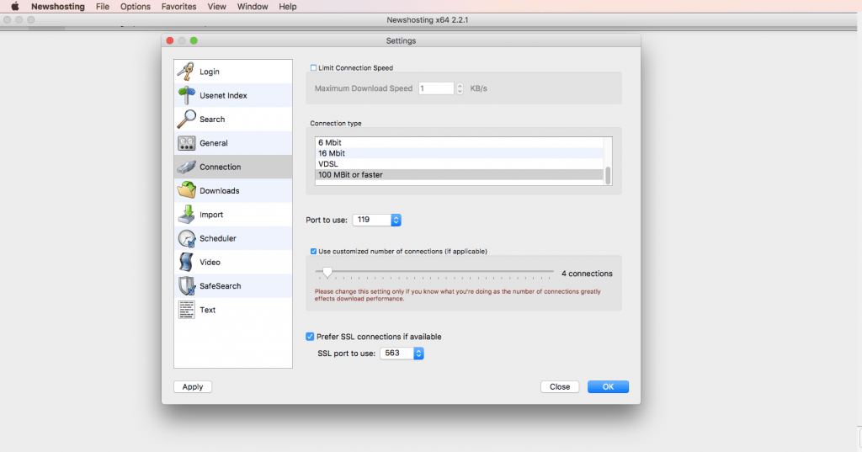Open the General settings section

tap(233, 143)
